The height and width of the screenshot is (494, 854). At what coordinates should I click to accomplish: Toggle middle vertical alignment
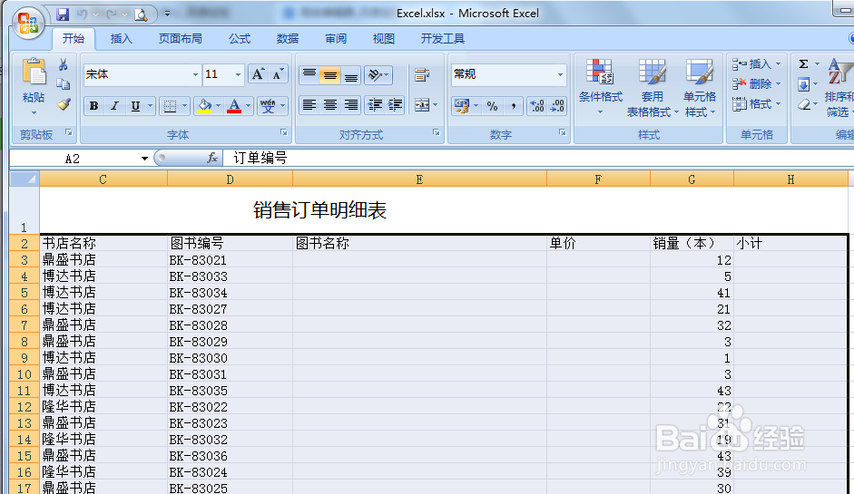pyautogui.click(x=330, y=74)
